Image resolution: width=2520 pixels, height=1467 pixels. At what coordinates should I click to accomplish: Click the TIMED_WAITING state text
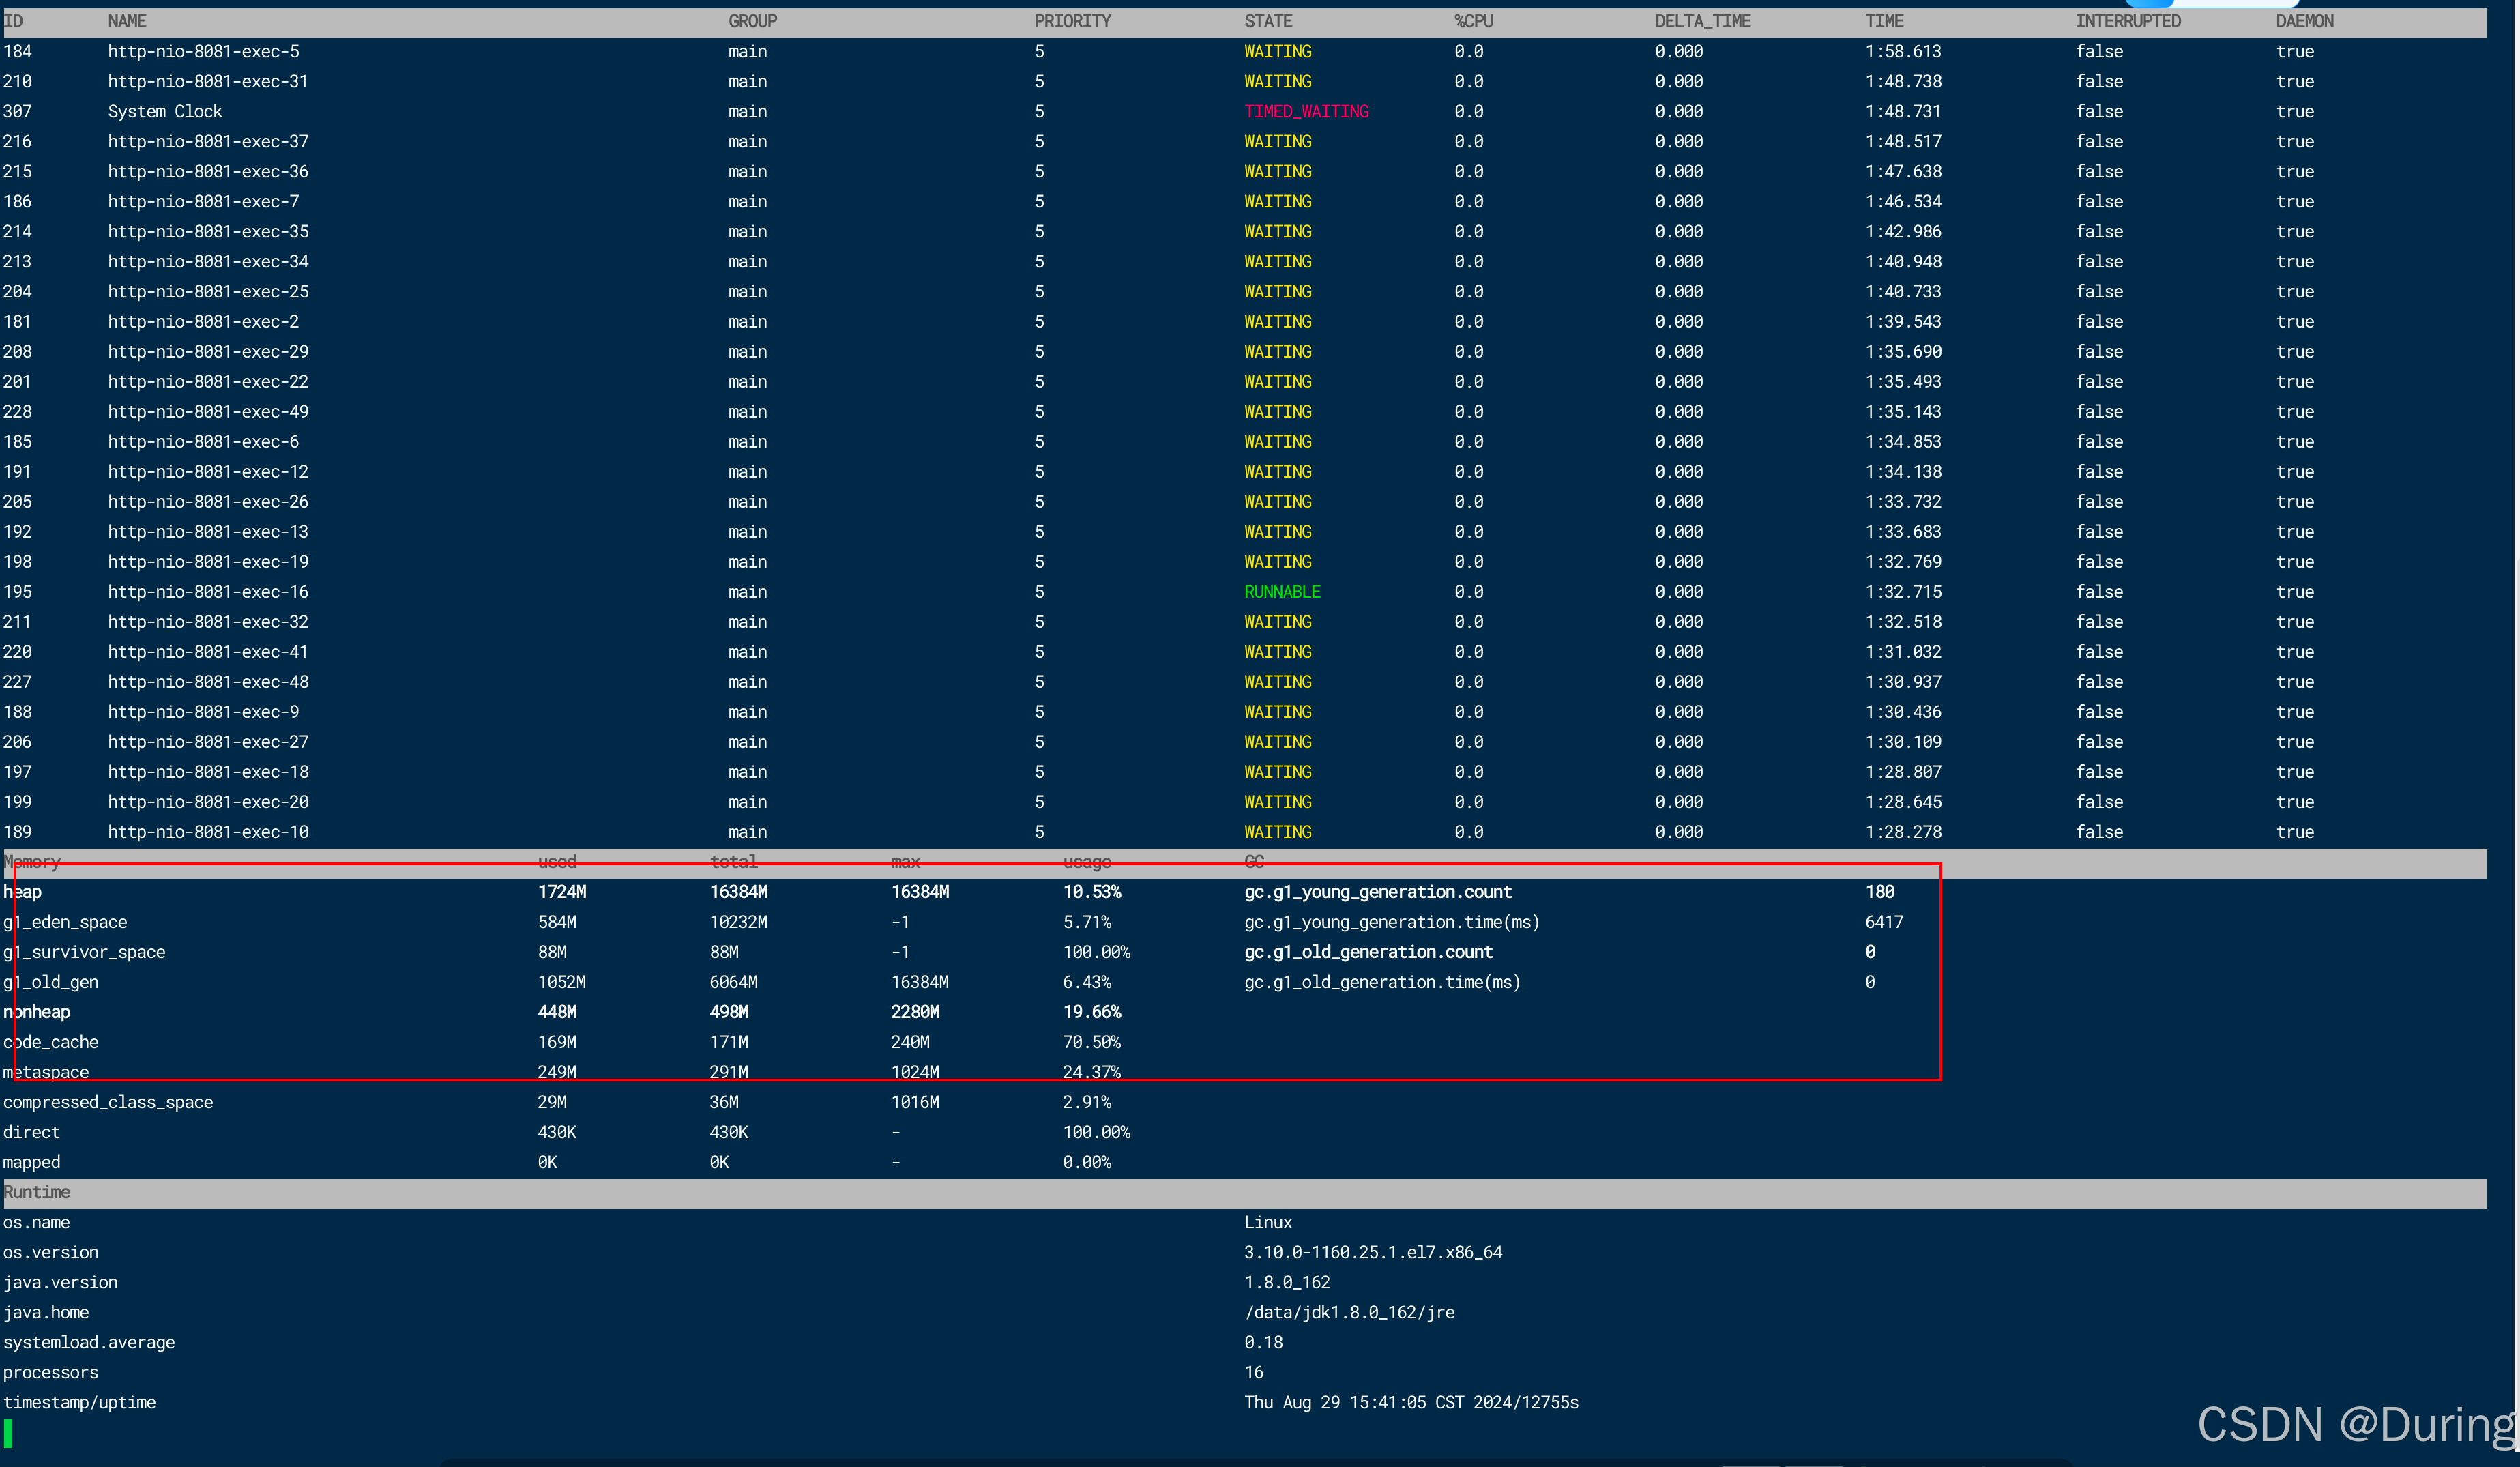pyautogui.click(x=1306, y=111)
